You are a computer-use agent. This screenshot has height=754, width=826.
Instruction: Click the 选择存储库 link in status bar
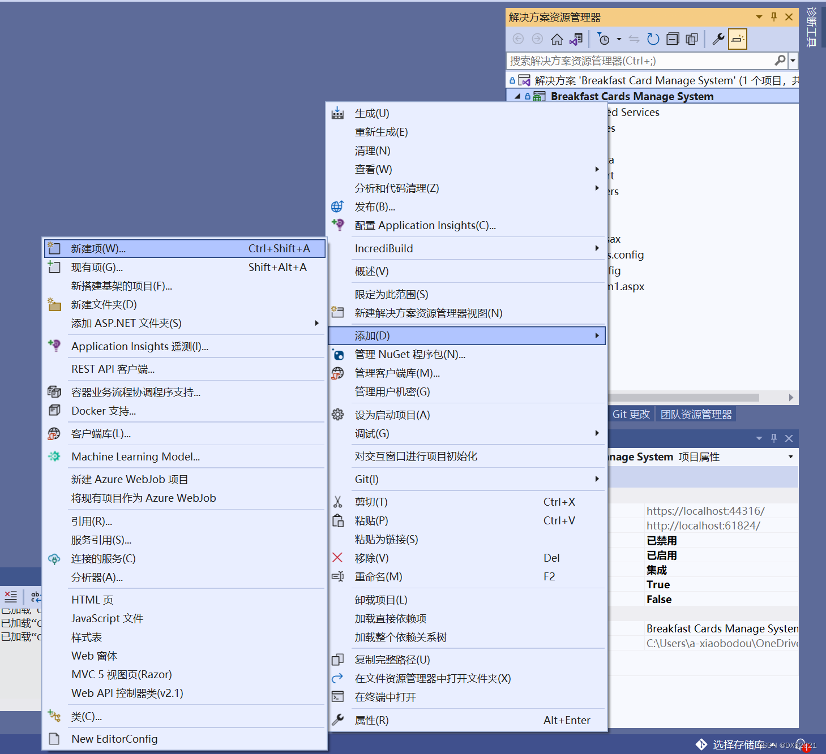tap(737, 744)
